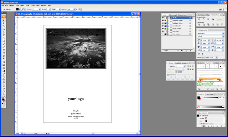
Task: Click the last Pathfinders row icon
Action: click(222, 24)
